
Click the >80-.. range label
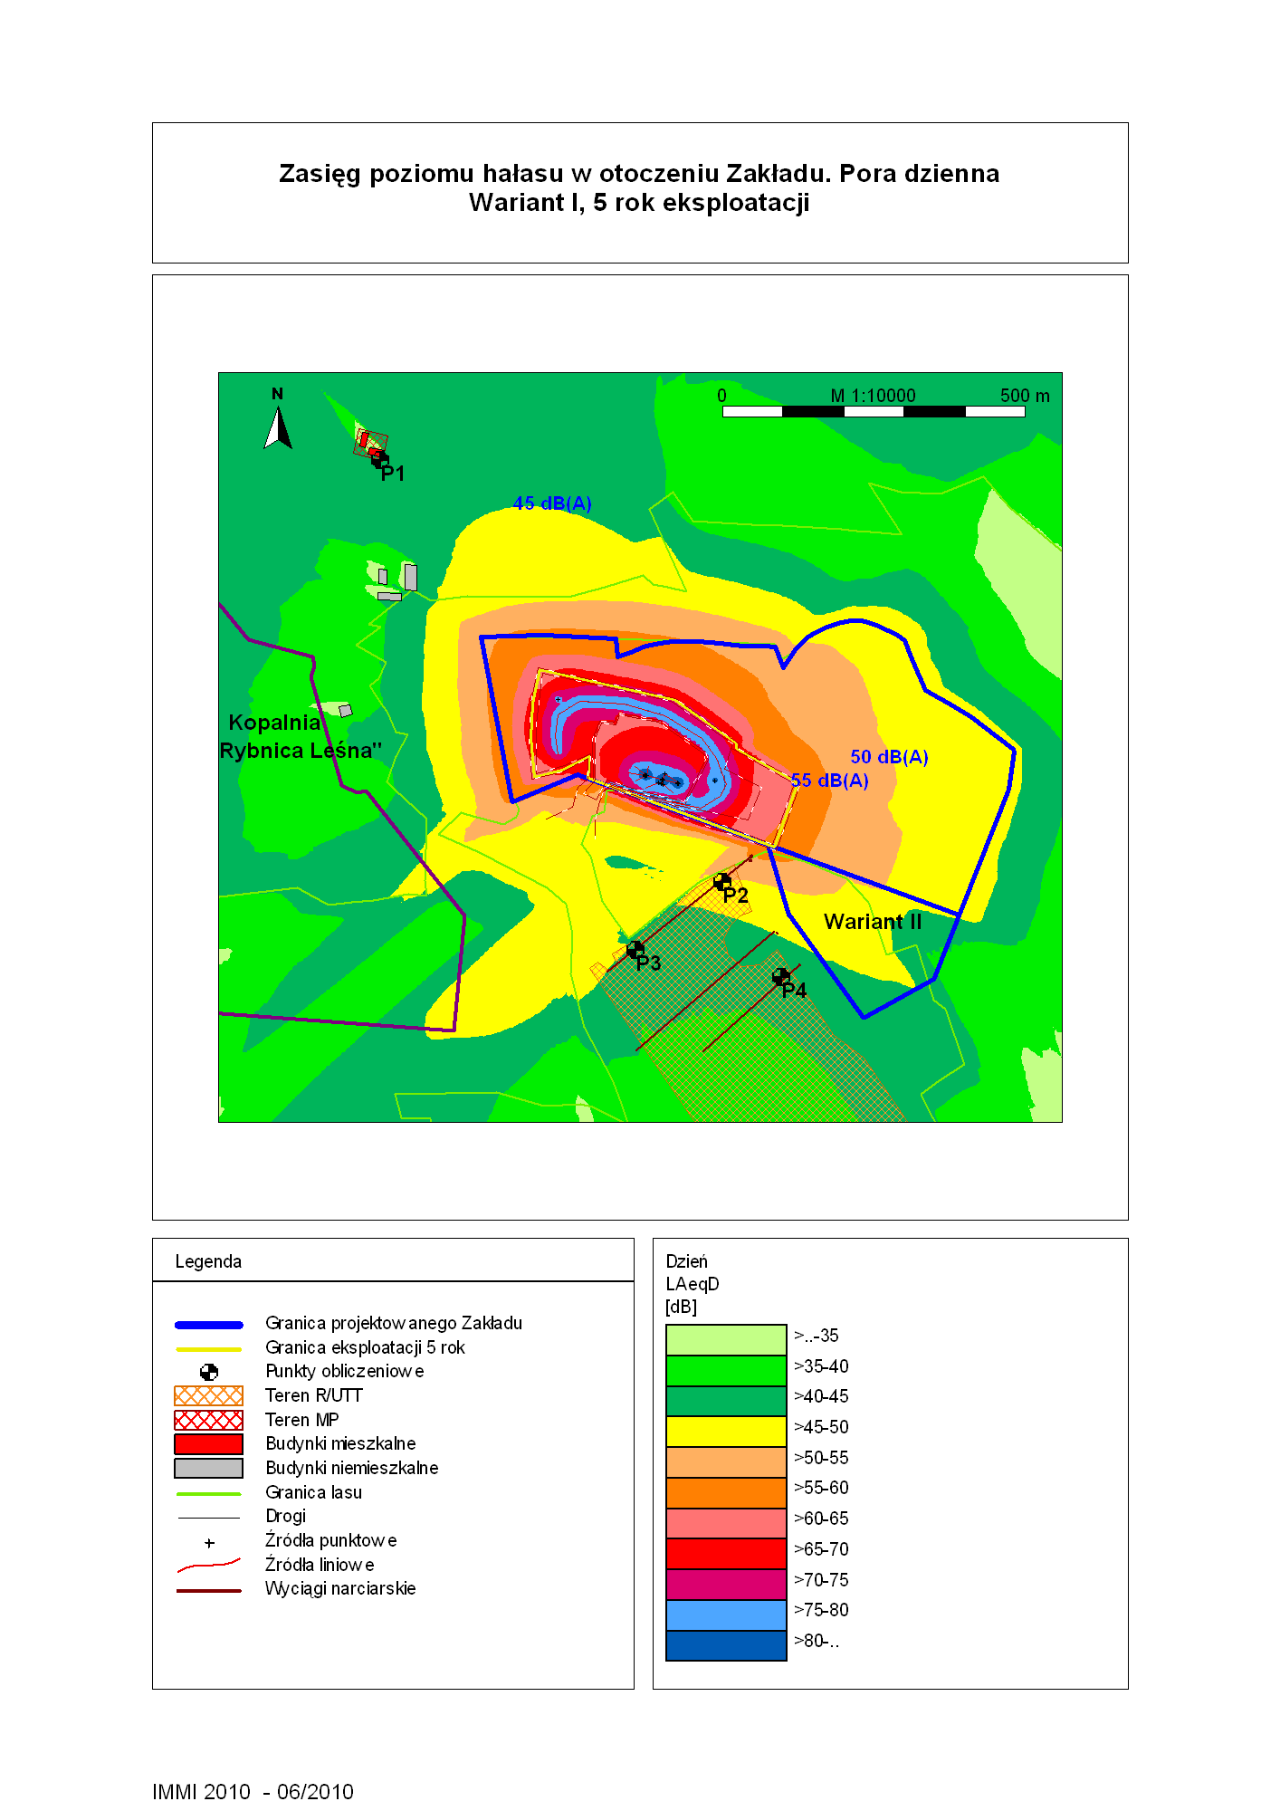point(817,1641)
